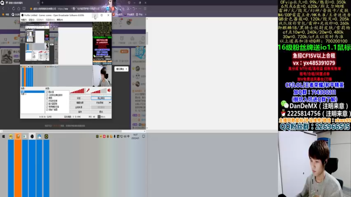
Task: Click the 停止串流 button
Action: pyautogui.click(x=101, y=98)
